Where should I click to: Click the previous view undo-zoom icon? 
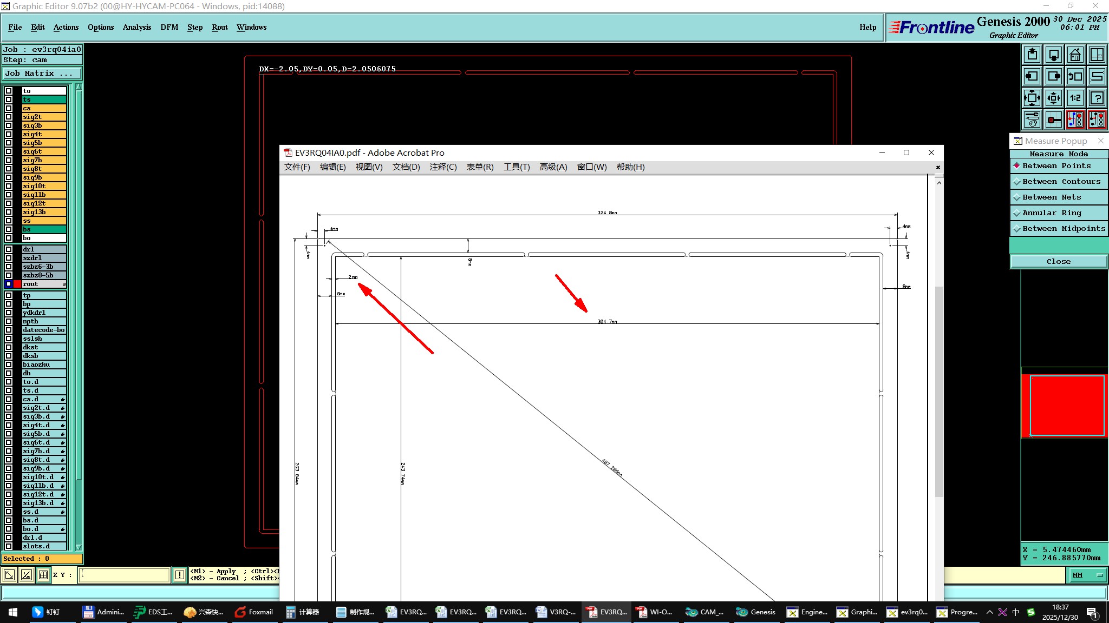point(1075,76)
